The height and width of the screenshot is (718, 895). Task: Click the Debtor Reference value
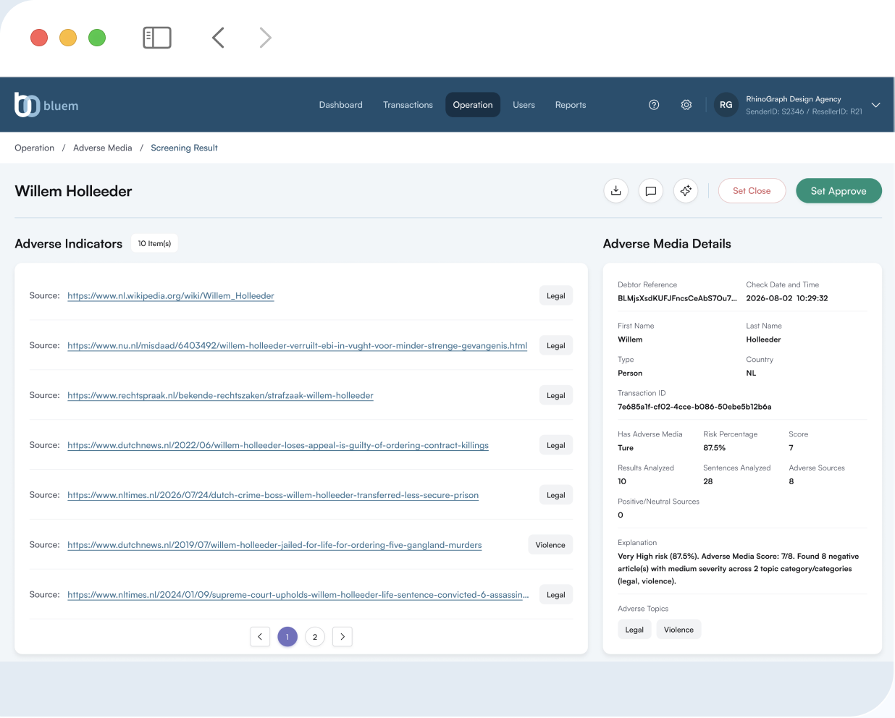(677, 298)
